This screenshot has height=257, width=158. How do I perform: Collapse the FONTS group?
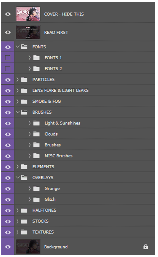click(18, 47)
